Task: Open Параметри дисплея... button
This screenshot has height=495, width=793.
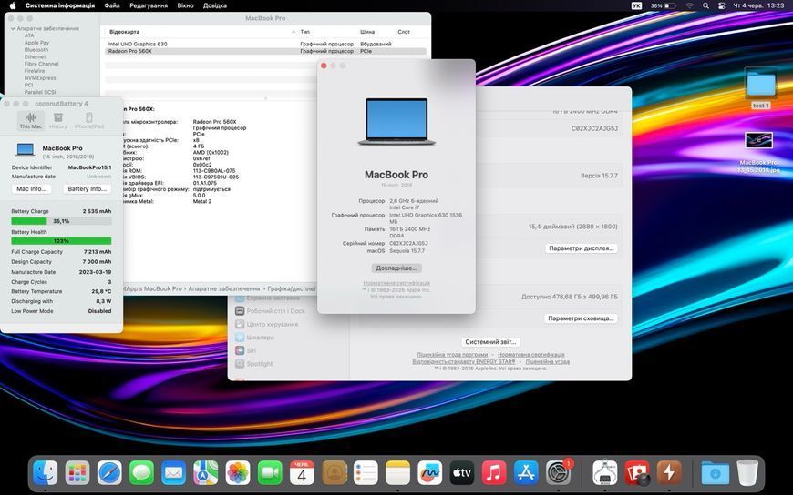Action: pyautogui.click(x=582, y=248)
